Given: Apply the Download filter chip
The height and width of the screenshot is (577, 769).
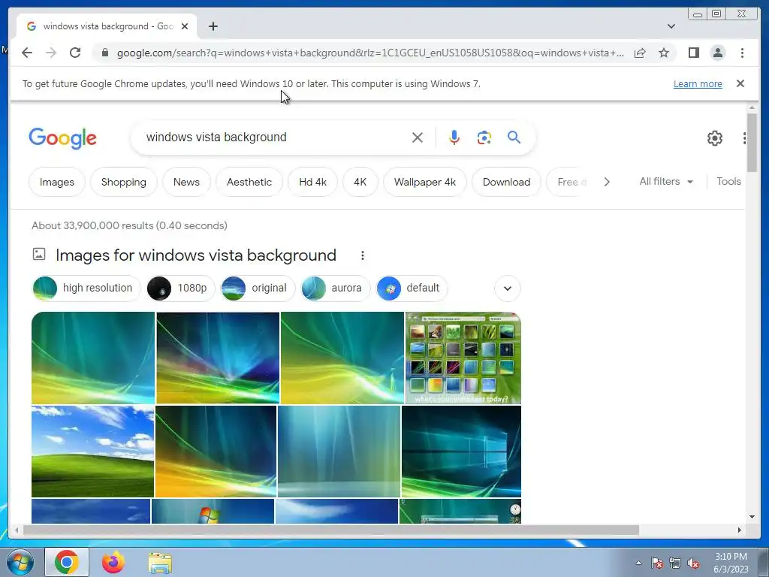Looking at the screenshot, I should pyautogui.click(x=506, y=182).
